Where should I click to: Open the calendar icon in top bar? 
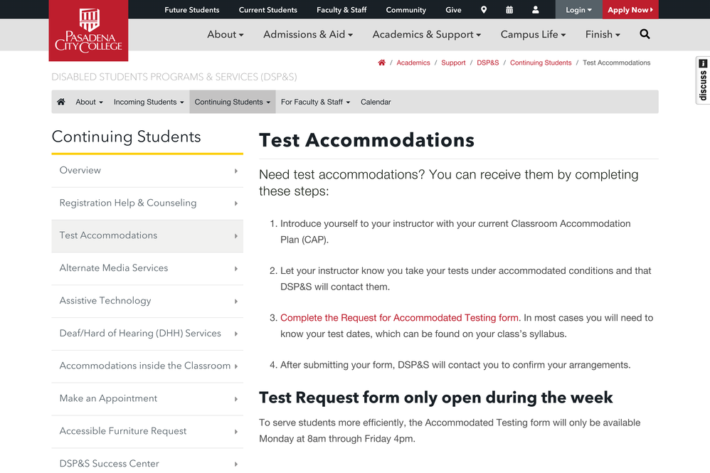click(509, 10)
